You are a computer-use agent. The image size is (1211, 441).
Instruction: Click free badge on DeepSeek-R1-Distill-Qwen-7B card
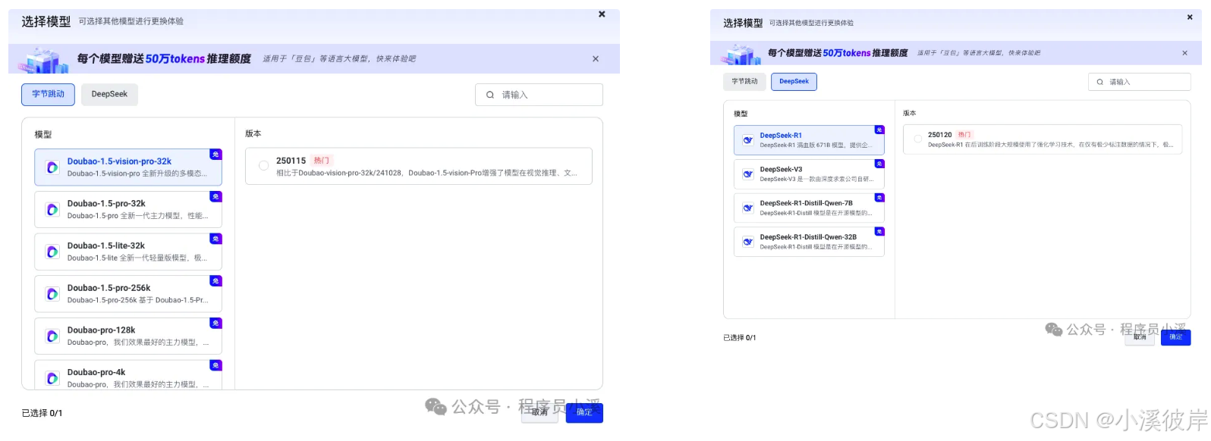(879, 198)
